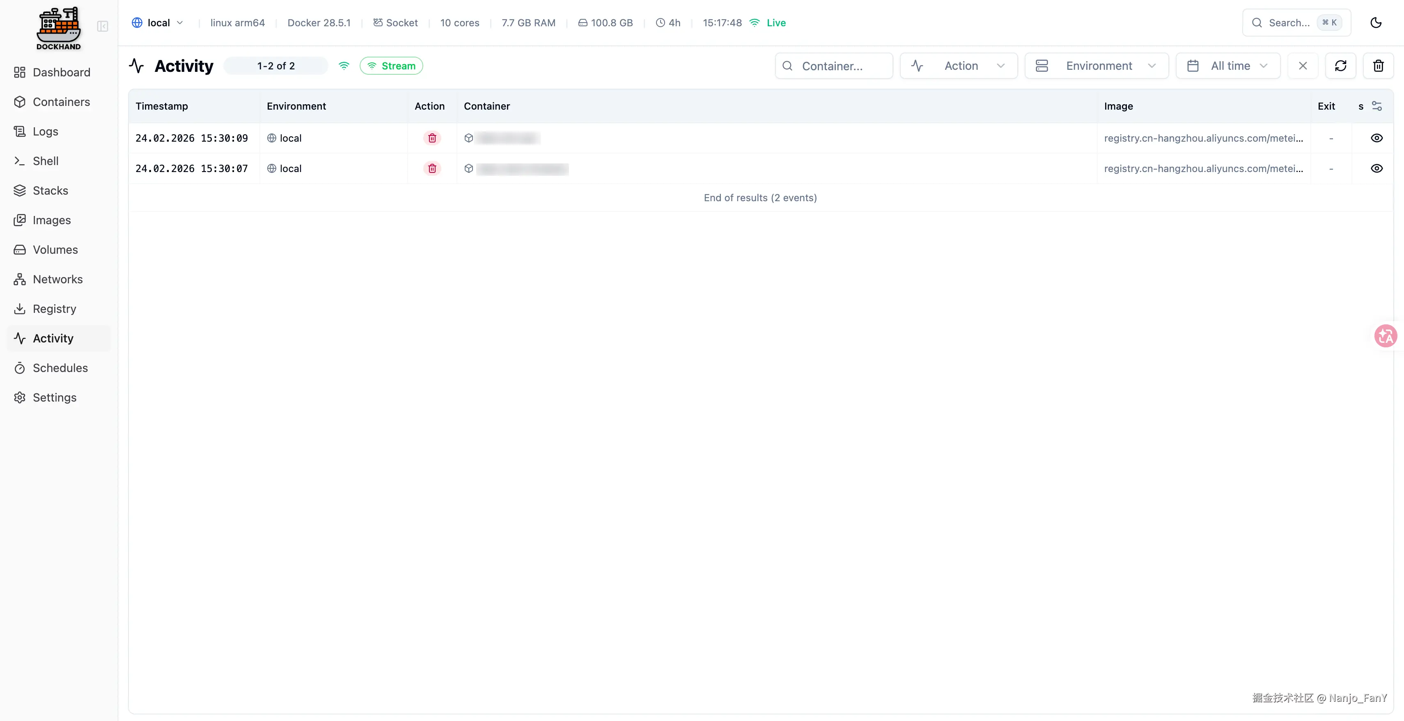This screenshot has height=721, width=1404.
Task: Click the translate floating icon
Action: coord(1386,336)
